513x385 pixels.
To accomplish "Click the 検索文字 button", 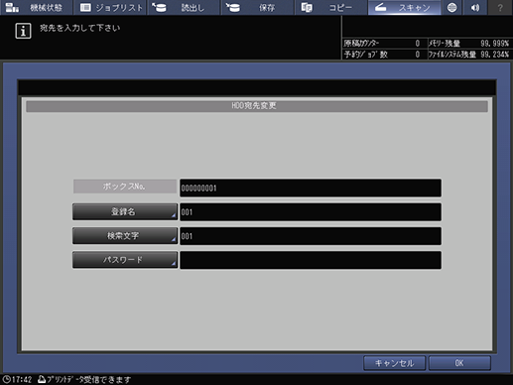I will (x=125, y=236).
